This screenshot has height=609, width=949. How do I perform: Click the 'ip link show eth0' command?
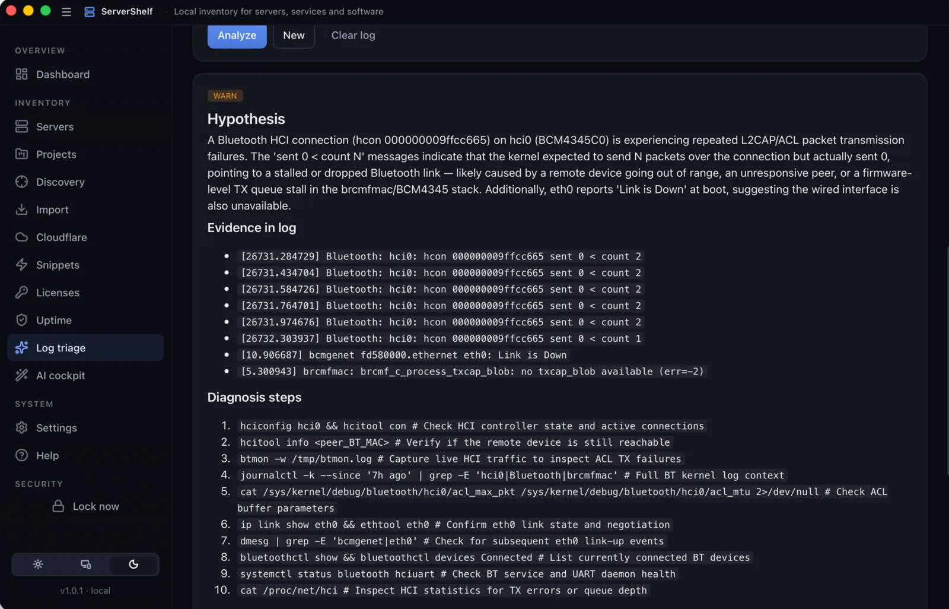[455, 525]
